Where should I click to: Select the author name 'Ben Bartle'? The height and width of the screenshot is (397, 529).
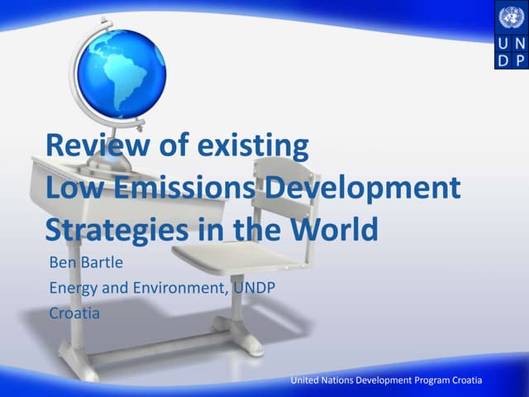coord(86,262)
